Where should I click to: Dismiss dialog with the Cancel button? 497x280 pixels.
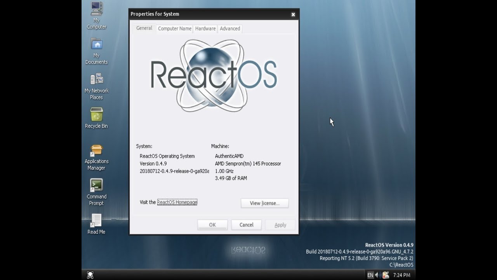coord(246,225)
